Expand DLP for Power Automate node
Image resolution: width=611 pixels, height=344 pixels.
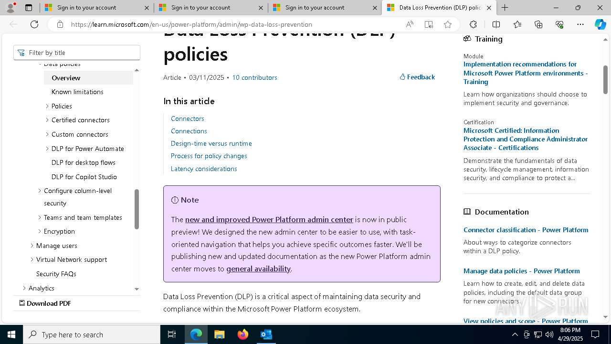coord(47,149)
